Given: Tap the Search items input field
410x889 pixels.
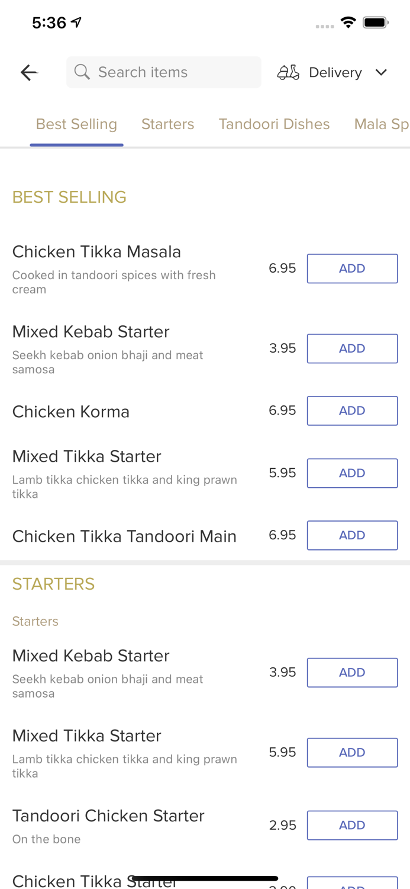Looking at the screenshot, I should (x=164, y=72).
